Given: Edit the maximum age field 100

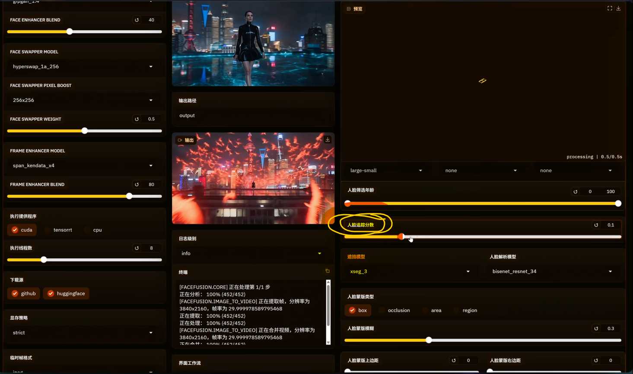Looking at the screenshot, I should pos(611,192).
